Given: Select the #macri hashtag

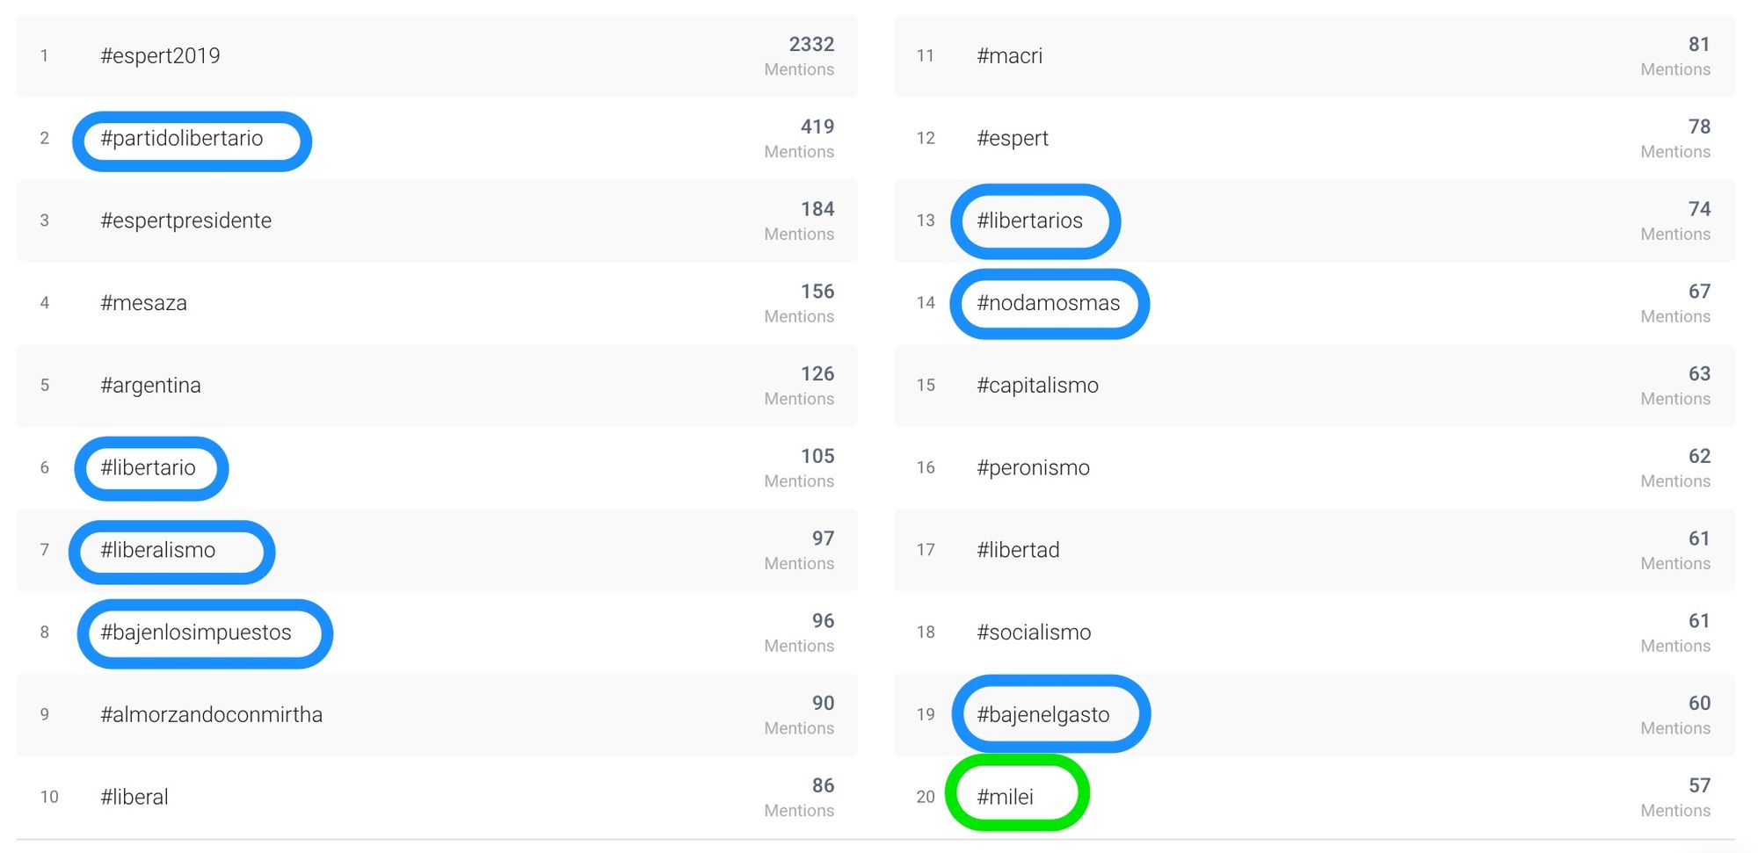Looking at the screenshot, I should (1009, 56).
